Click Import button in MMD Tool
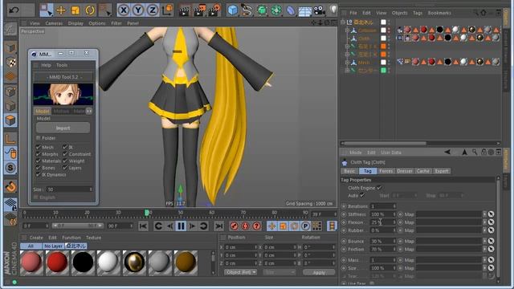The height and width of the screenshot is (289, 514). [x=63, y=128]
